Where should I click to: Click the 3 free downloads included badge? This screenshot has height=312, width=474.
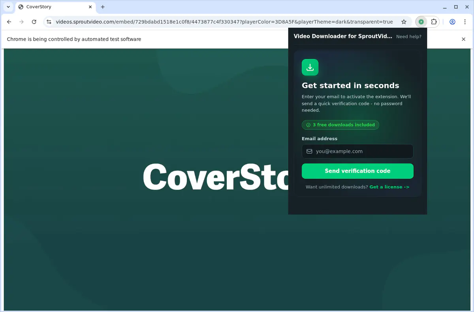[340, 125]
